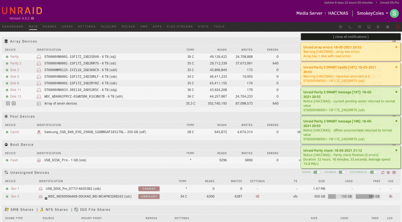Toggle the DISKS switch
Image resolution: width=402 pixels, height=222 pixels.
(317, 172)
